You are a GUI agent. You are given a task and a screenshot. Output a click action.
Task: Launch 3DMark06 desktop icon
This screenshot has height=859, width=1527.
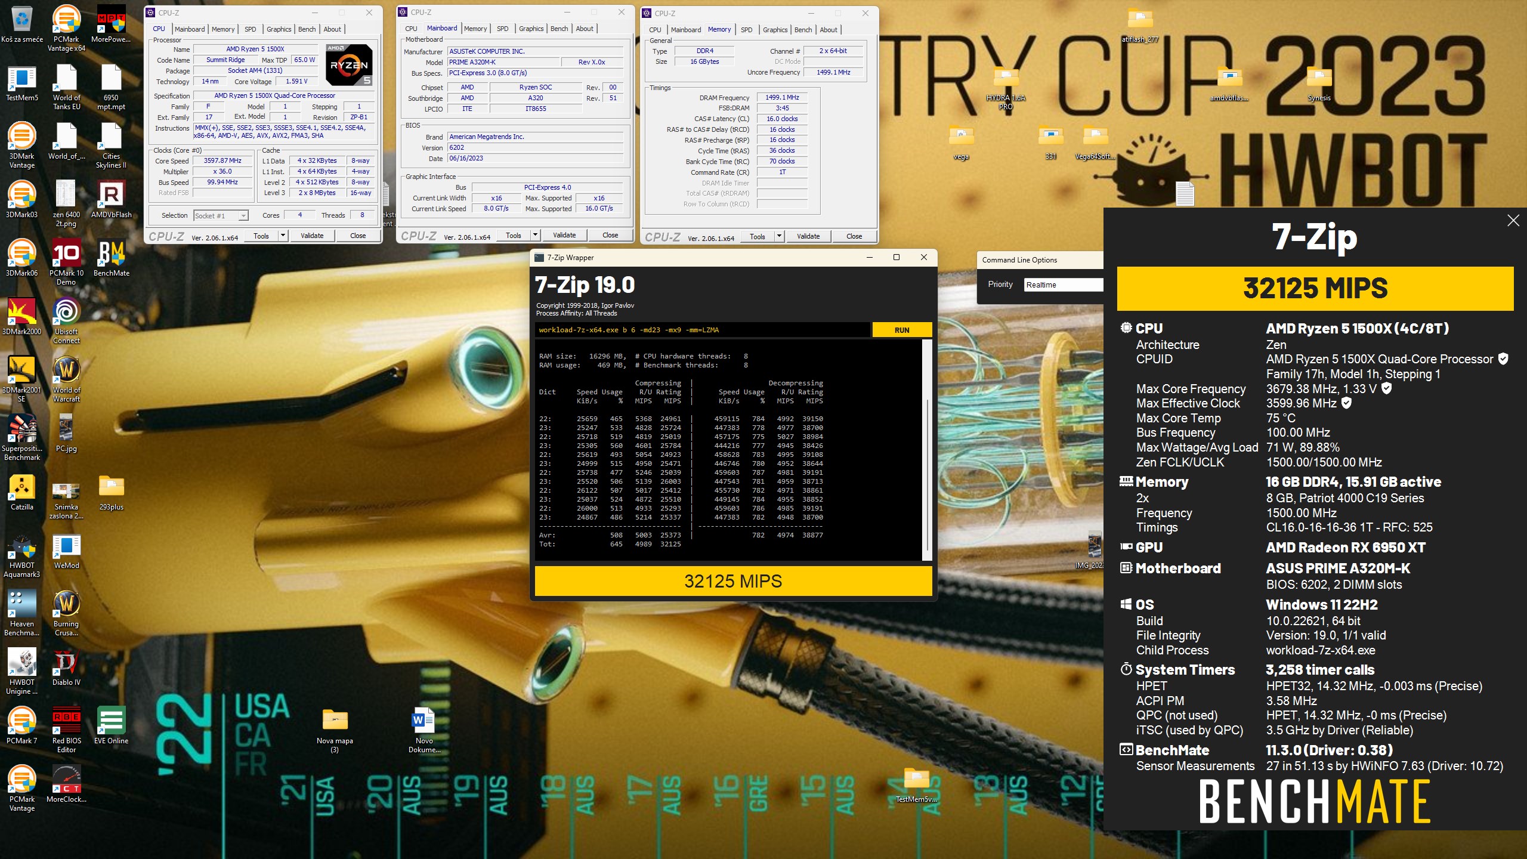click(22, 259)
